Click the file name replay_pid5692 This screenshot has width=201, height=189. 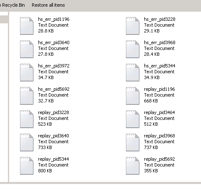(159, 159)
